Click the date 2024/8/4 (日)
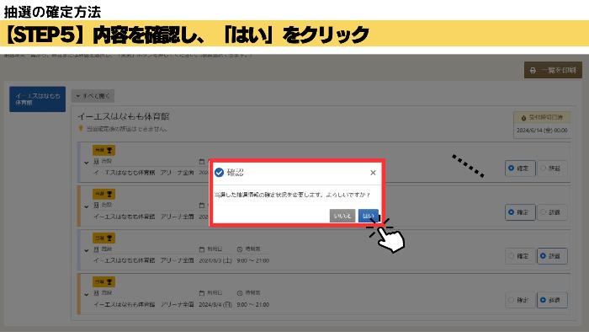Viewport: 589px width, 332px height. click(215, 304)
